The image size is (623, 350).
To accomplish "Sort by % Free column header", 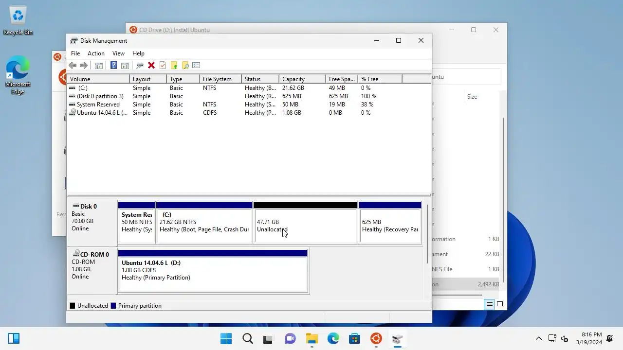I will point(380,79).
